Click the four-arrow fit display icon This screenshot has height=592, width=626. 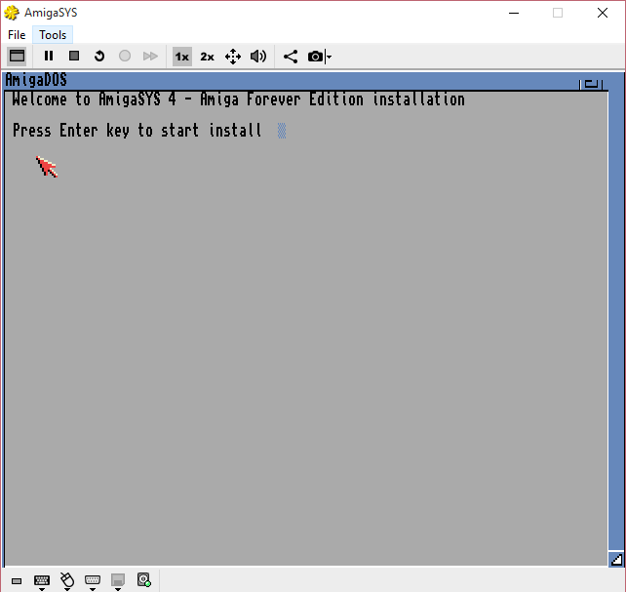tap(233, 57)
